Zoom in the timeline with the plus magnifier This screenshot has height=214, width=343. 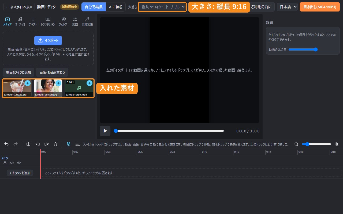[337, 144]
